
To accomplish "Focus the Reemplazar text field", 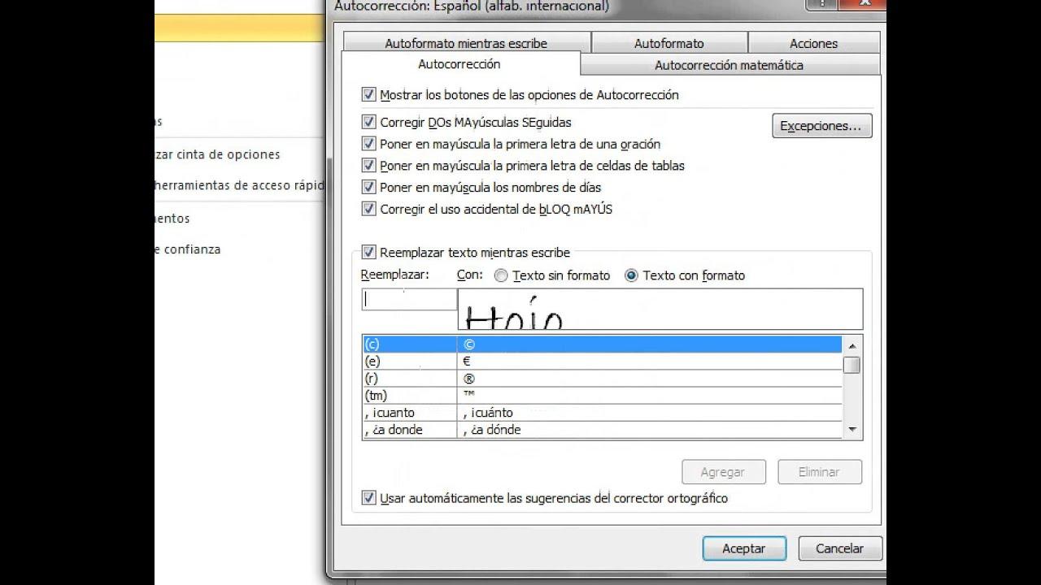I will click(x=409, y=300).
